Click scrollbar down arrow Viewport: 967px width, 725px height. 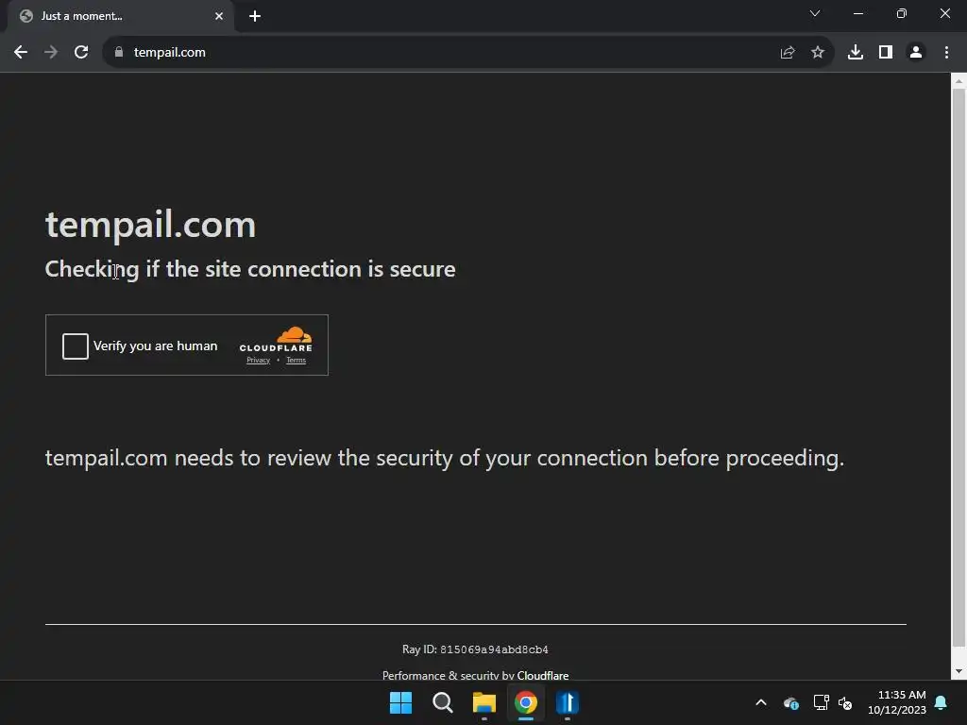[x=959, y=671]
